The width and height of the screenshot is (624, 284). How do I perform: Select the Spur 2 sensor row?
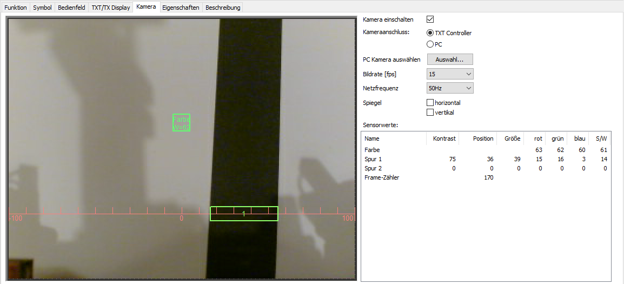(486, 168)
